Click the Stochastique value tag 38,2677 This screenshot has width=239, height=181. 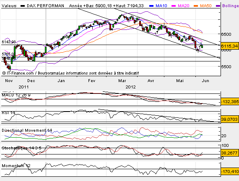(229, 153)
